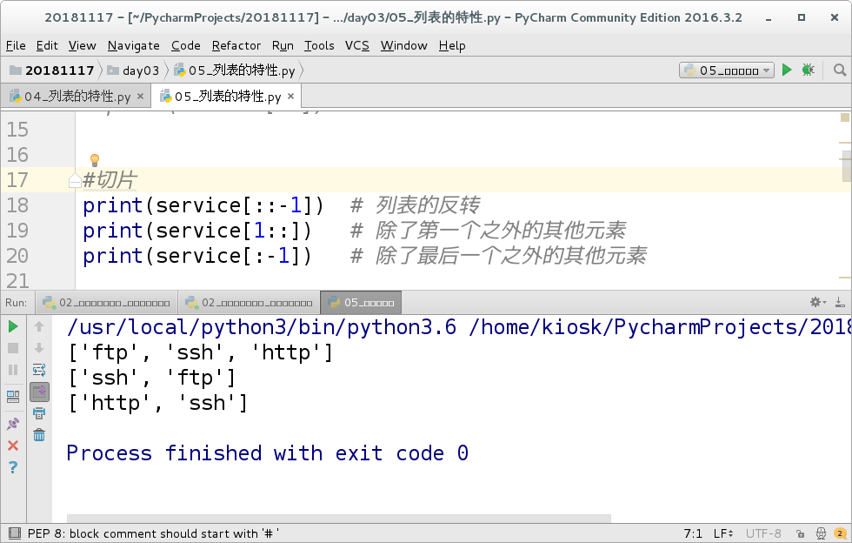Clear console output with the trash icon
Image resolution: width=852 pixels, height=543 pixels.
pyautogui.click(x=39, y=434)
